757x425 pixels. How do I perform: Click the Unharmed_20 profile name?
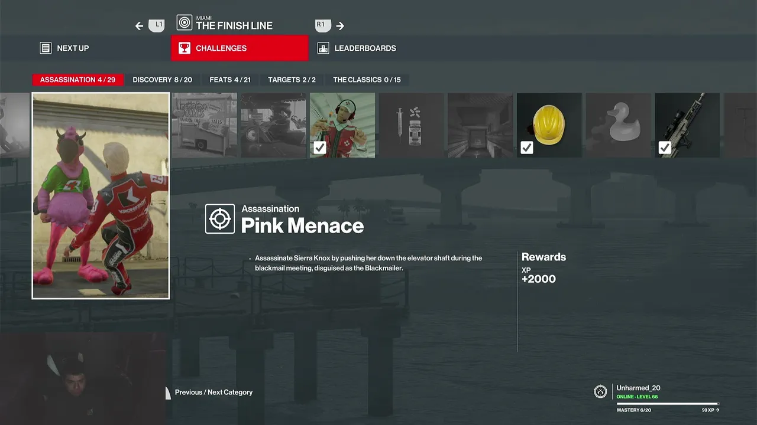(x=638, y=388)
